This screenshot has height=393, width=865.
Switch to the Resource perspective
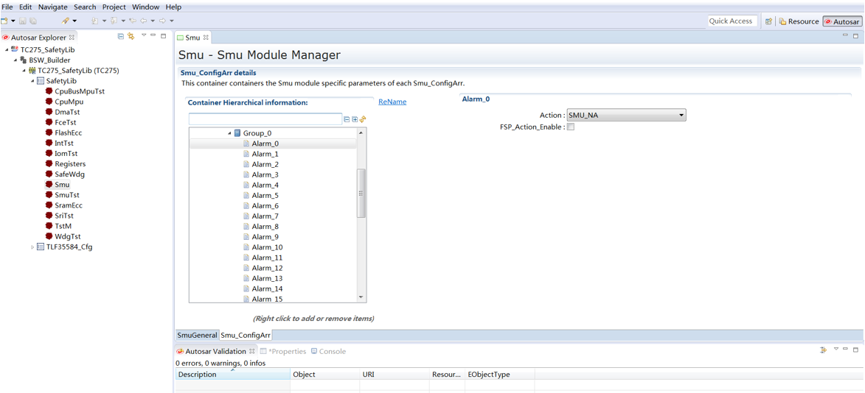[799, 21]
